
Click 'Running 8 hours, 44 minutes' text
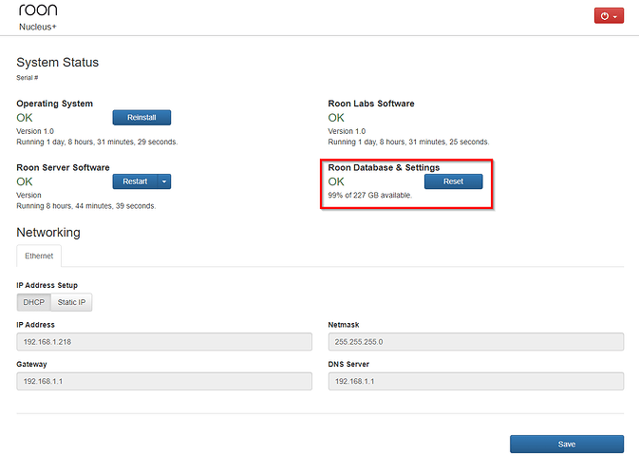[86, 206]
